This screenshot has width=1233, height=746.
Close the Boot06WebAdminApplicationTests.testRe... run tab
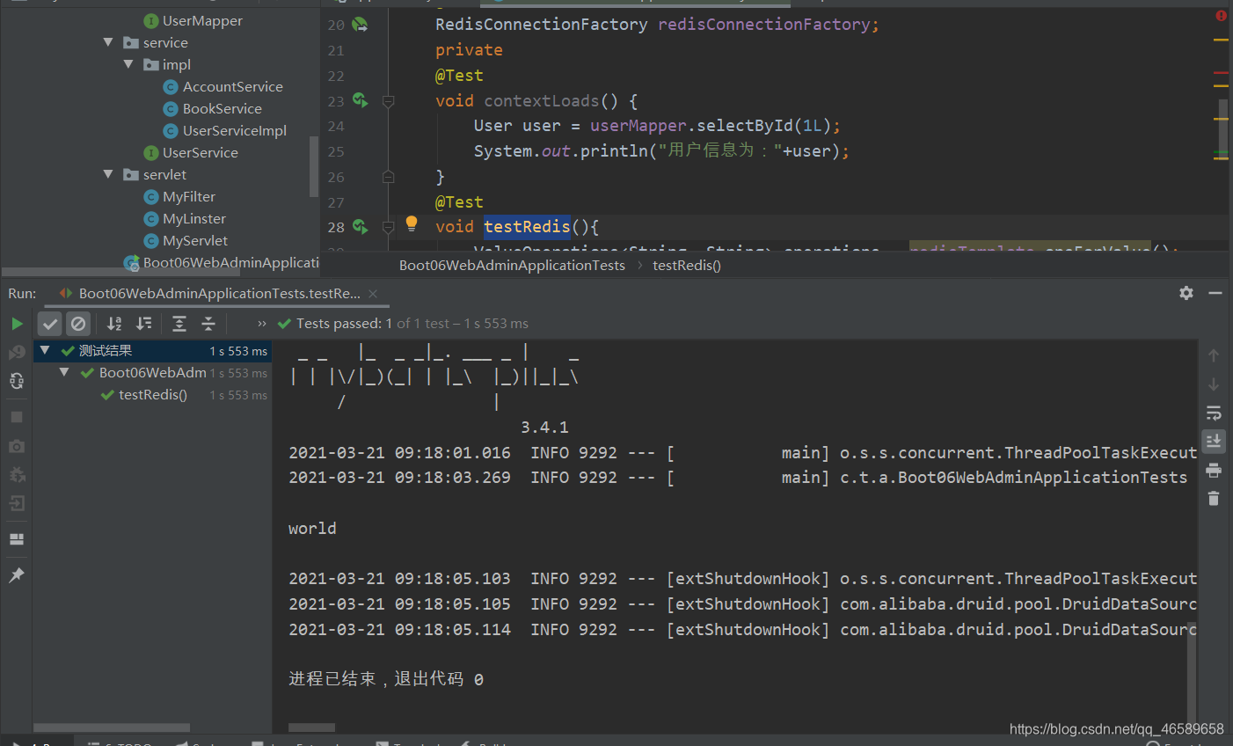tap(373, 294)
